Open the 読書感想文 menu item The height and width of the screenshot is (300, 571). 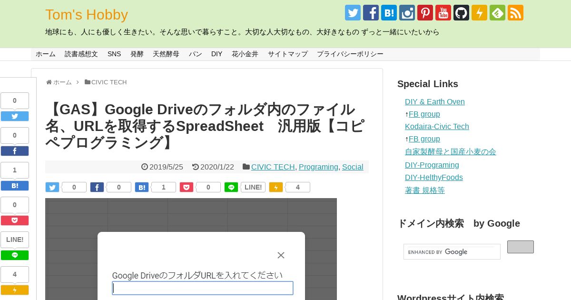tap(81, 54)
